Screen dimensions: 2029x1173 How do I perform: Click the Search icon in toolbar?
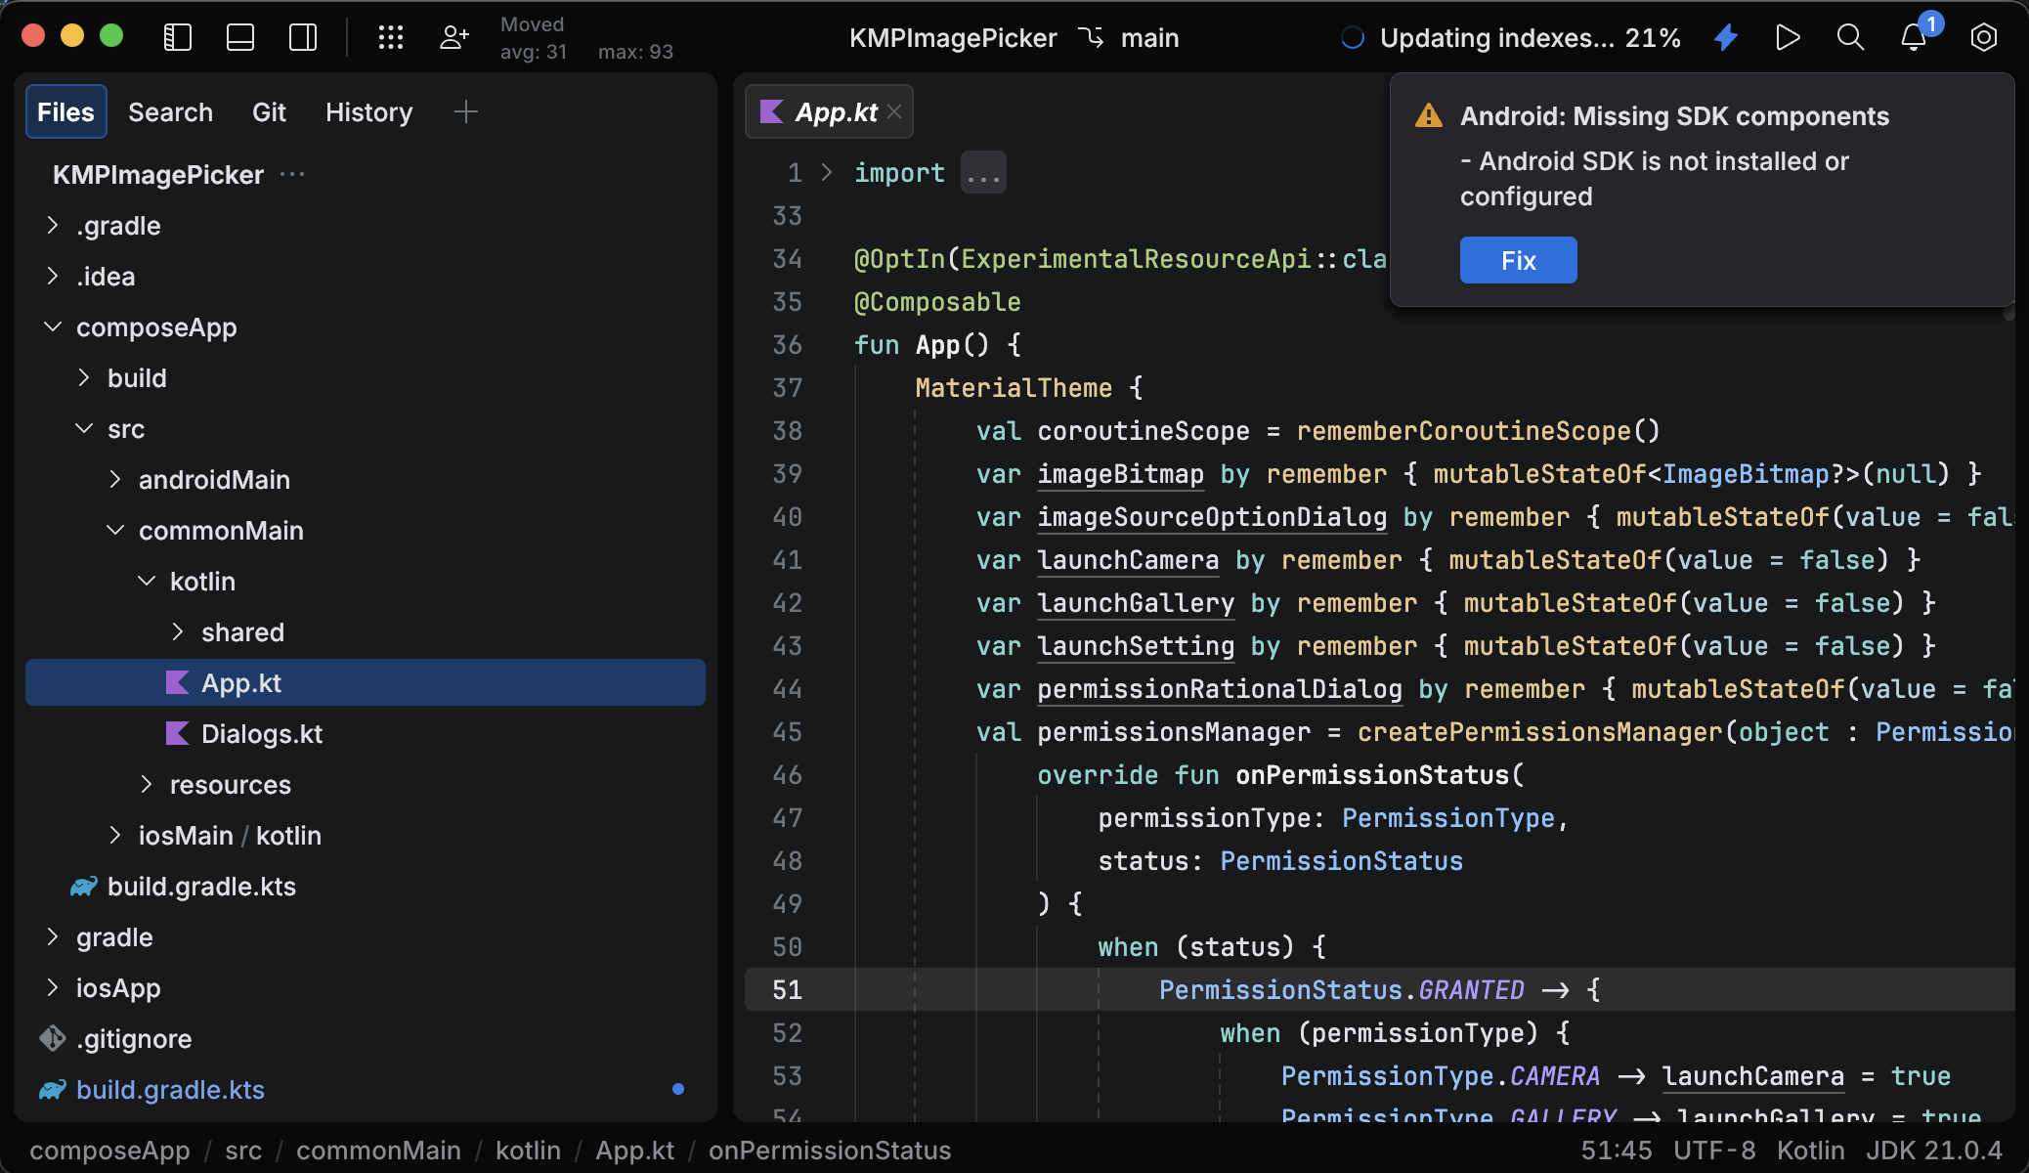click(1850, 36)
